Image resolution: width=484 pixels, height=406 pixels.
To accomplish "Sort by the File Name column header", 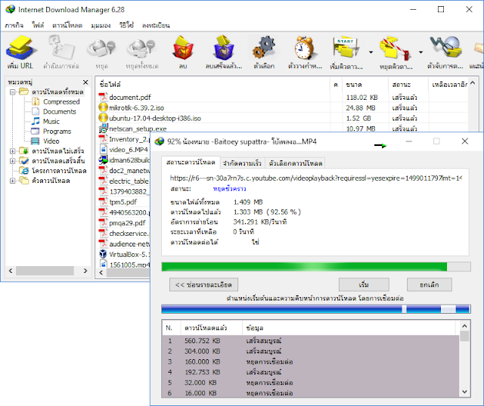I will click(x=213, y=84).
